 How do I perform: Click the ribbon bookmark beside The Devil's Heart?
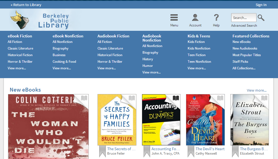(191, 151)
